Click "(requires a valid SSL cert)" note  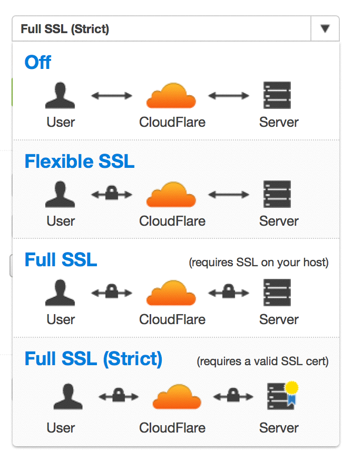click(262, 361)
